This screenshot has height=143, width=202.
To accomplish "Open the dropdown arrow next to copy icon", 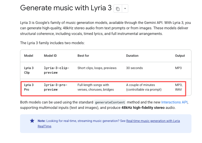I will [125, 9].
